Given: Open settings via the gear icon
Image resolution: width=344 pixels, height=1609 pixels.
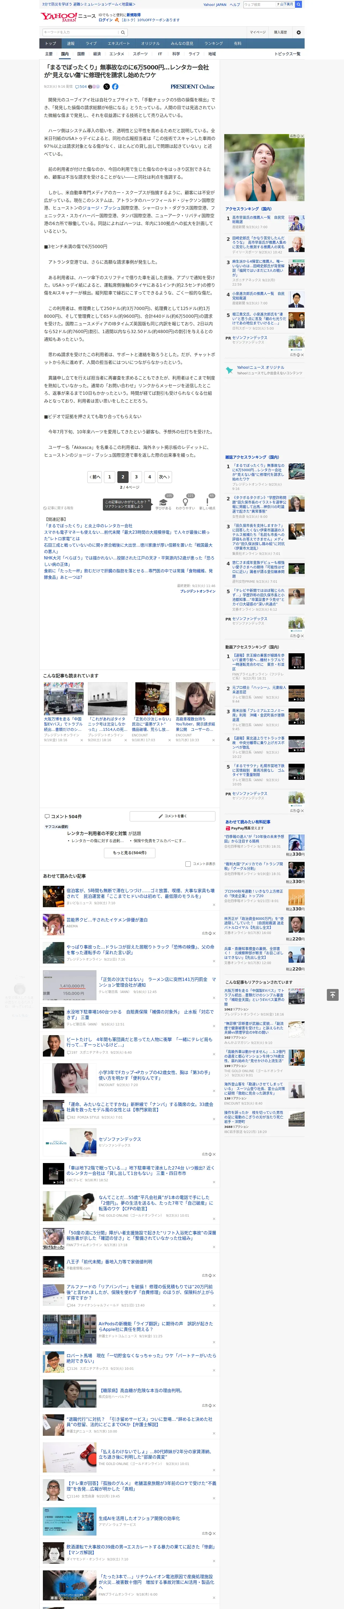Looking at the screenshot, I should pyautogui.click(x=298, y=32).
